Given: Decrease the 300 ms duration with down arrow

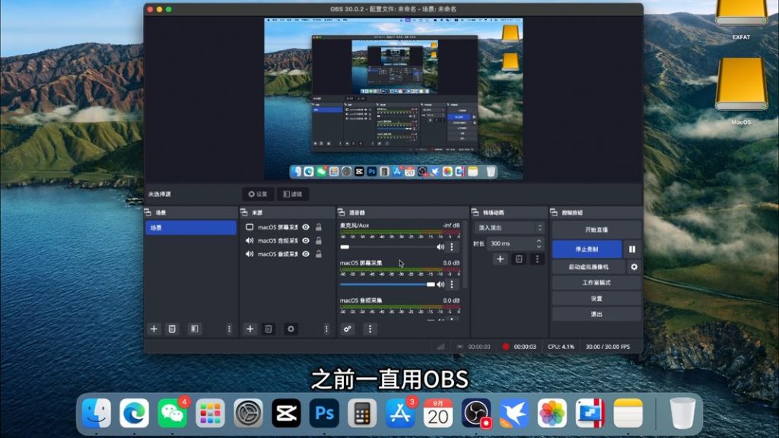Looking at the screenshot, I should pyautogui.click(x=539, y=246).
